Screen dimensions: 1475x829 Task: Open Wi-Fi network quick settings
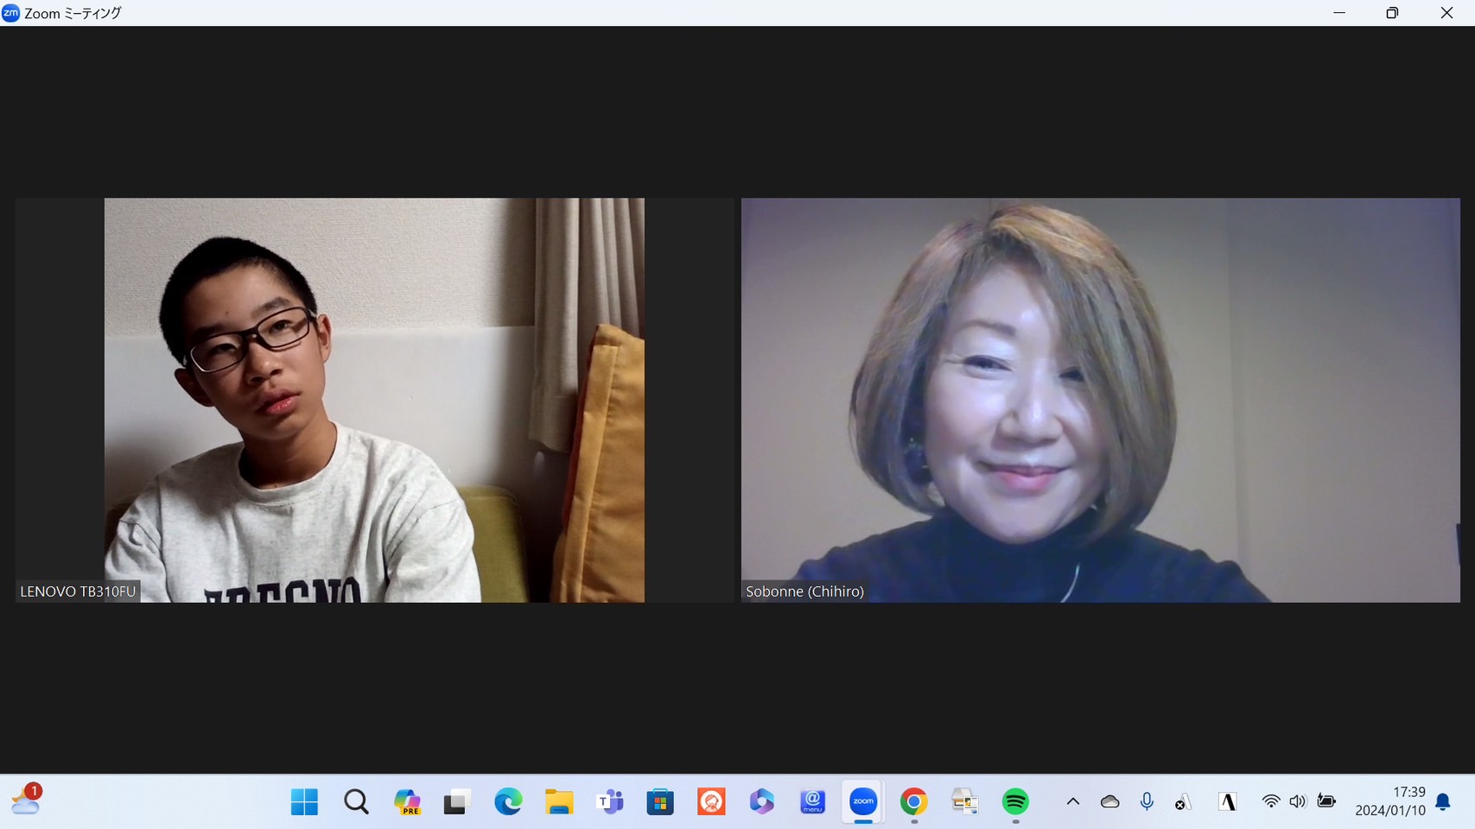tap(1270, 801)
